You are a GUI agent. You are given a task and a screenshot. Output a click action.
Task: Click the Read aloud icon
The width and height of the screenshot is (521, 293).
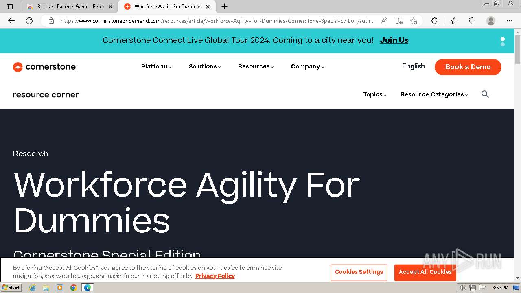click(384, 21)
